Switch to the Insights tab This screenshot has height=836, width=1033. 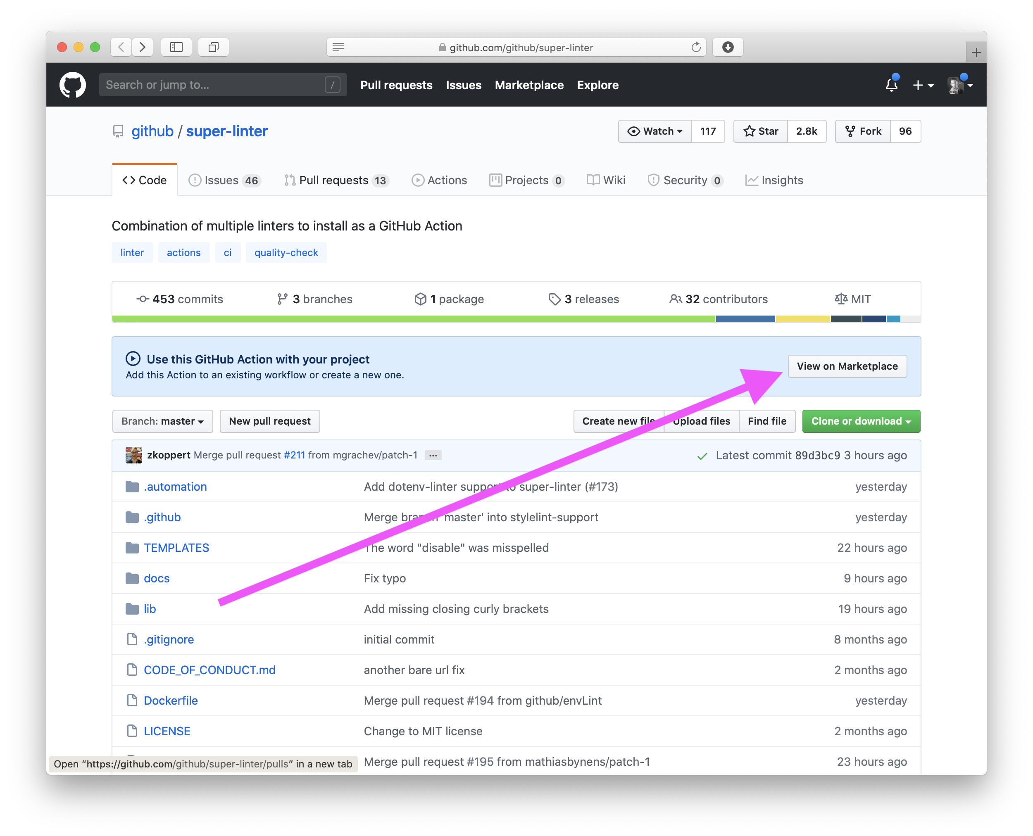(x=774, y=180)
